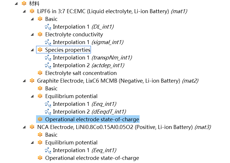The image size is (230, 163).
Task: Select Interpolation 1 (transpNm_int1)
Action: (x=92, y=58)
